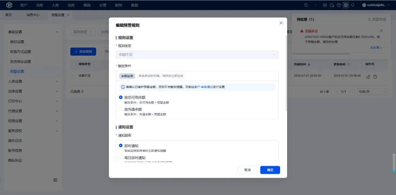
Task: Click the delete trash icon in 操作列
Action: (375, 76)
